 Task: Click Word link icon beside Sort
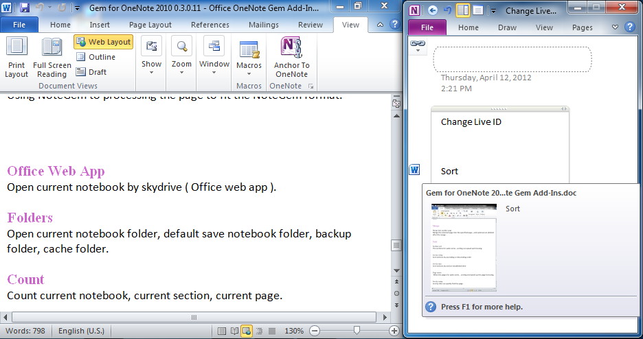(x=415, y=169)
